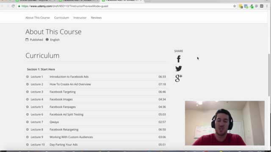Screen dimensions: 271x152
Task: Click the SHARE label
Action: click(179, 51)
